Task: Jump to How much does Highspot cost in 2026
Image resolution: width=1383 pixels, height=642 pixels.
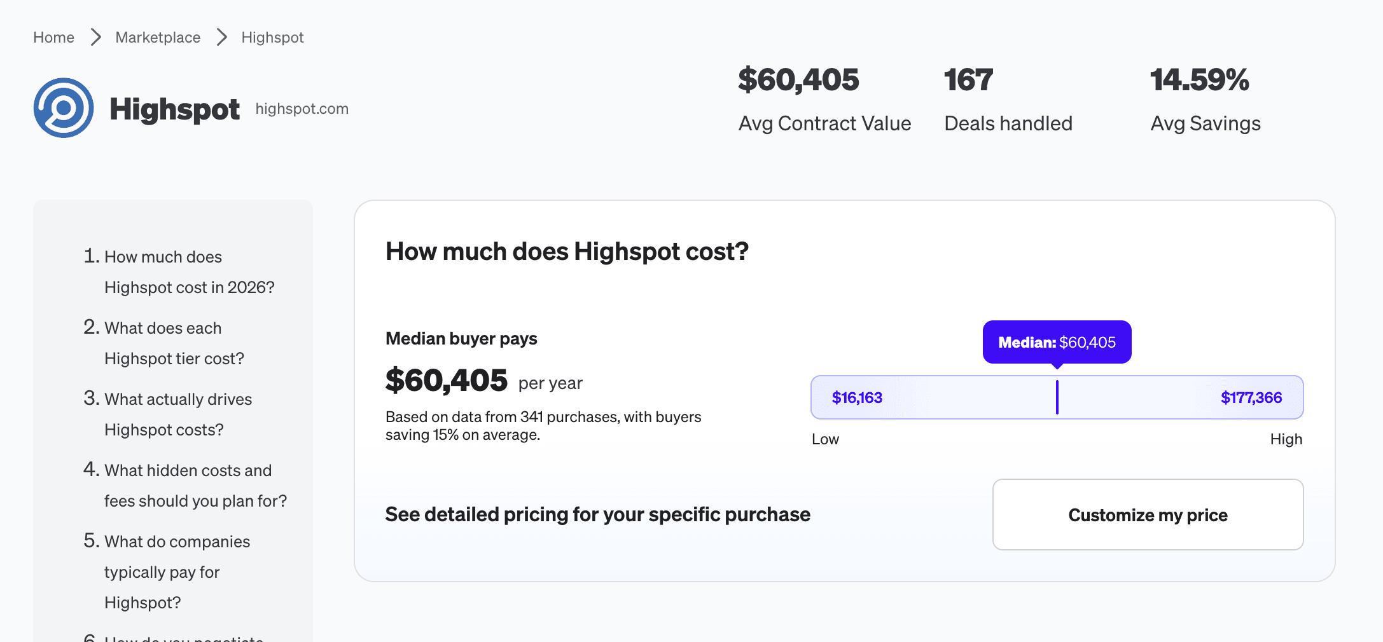Action: 179,271
